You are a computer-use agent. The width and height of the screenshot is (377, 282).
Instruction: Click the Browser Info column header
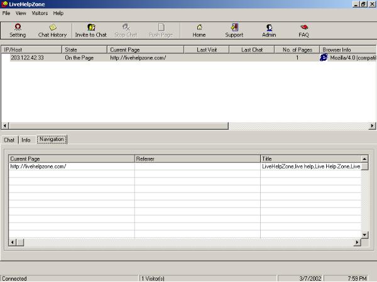pos(347,50)
